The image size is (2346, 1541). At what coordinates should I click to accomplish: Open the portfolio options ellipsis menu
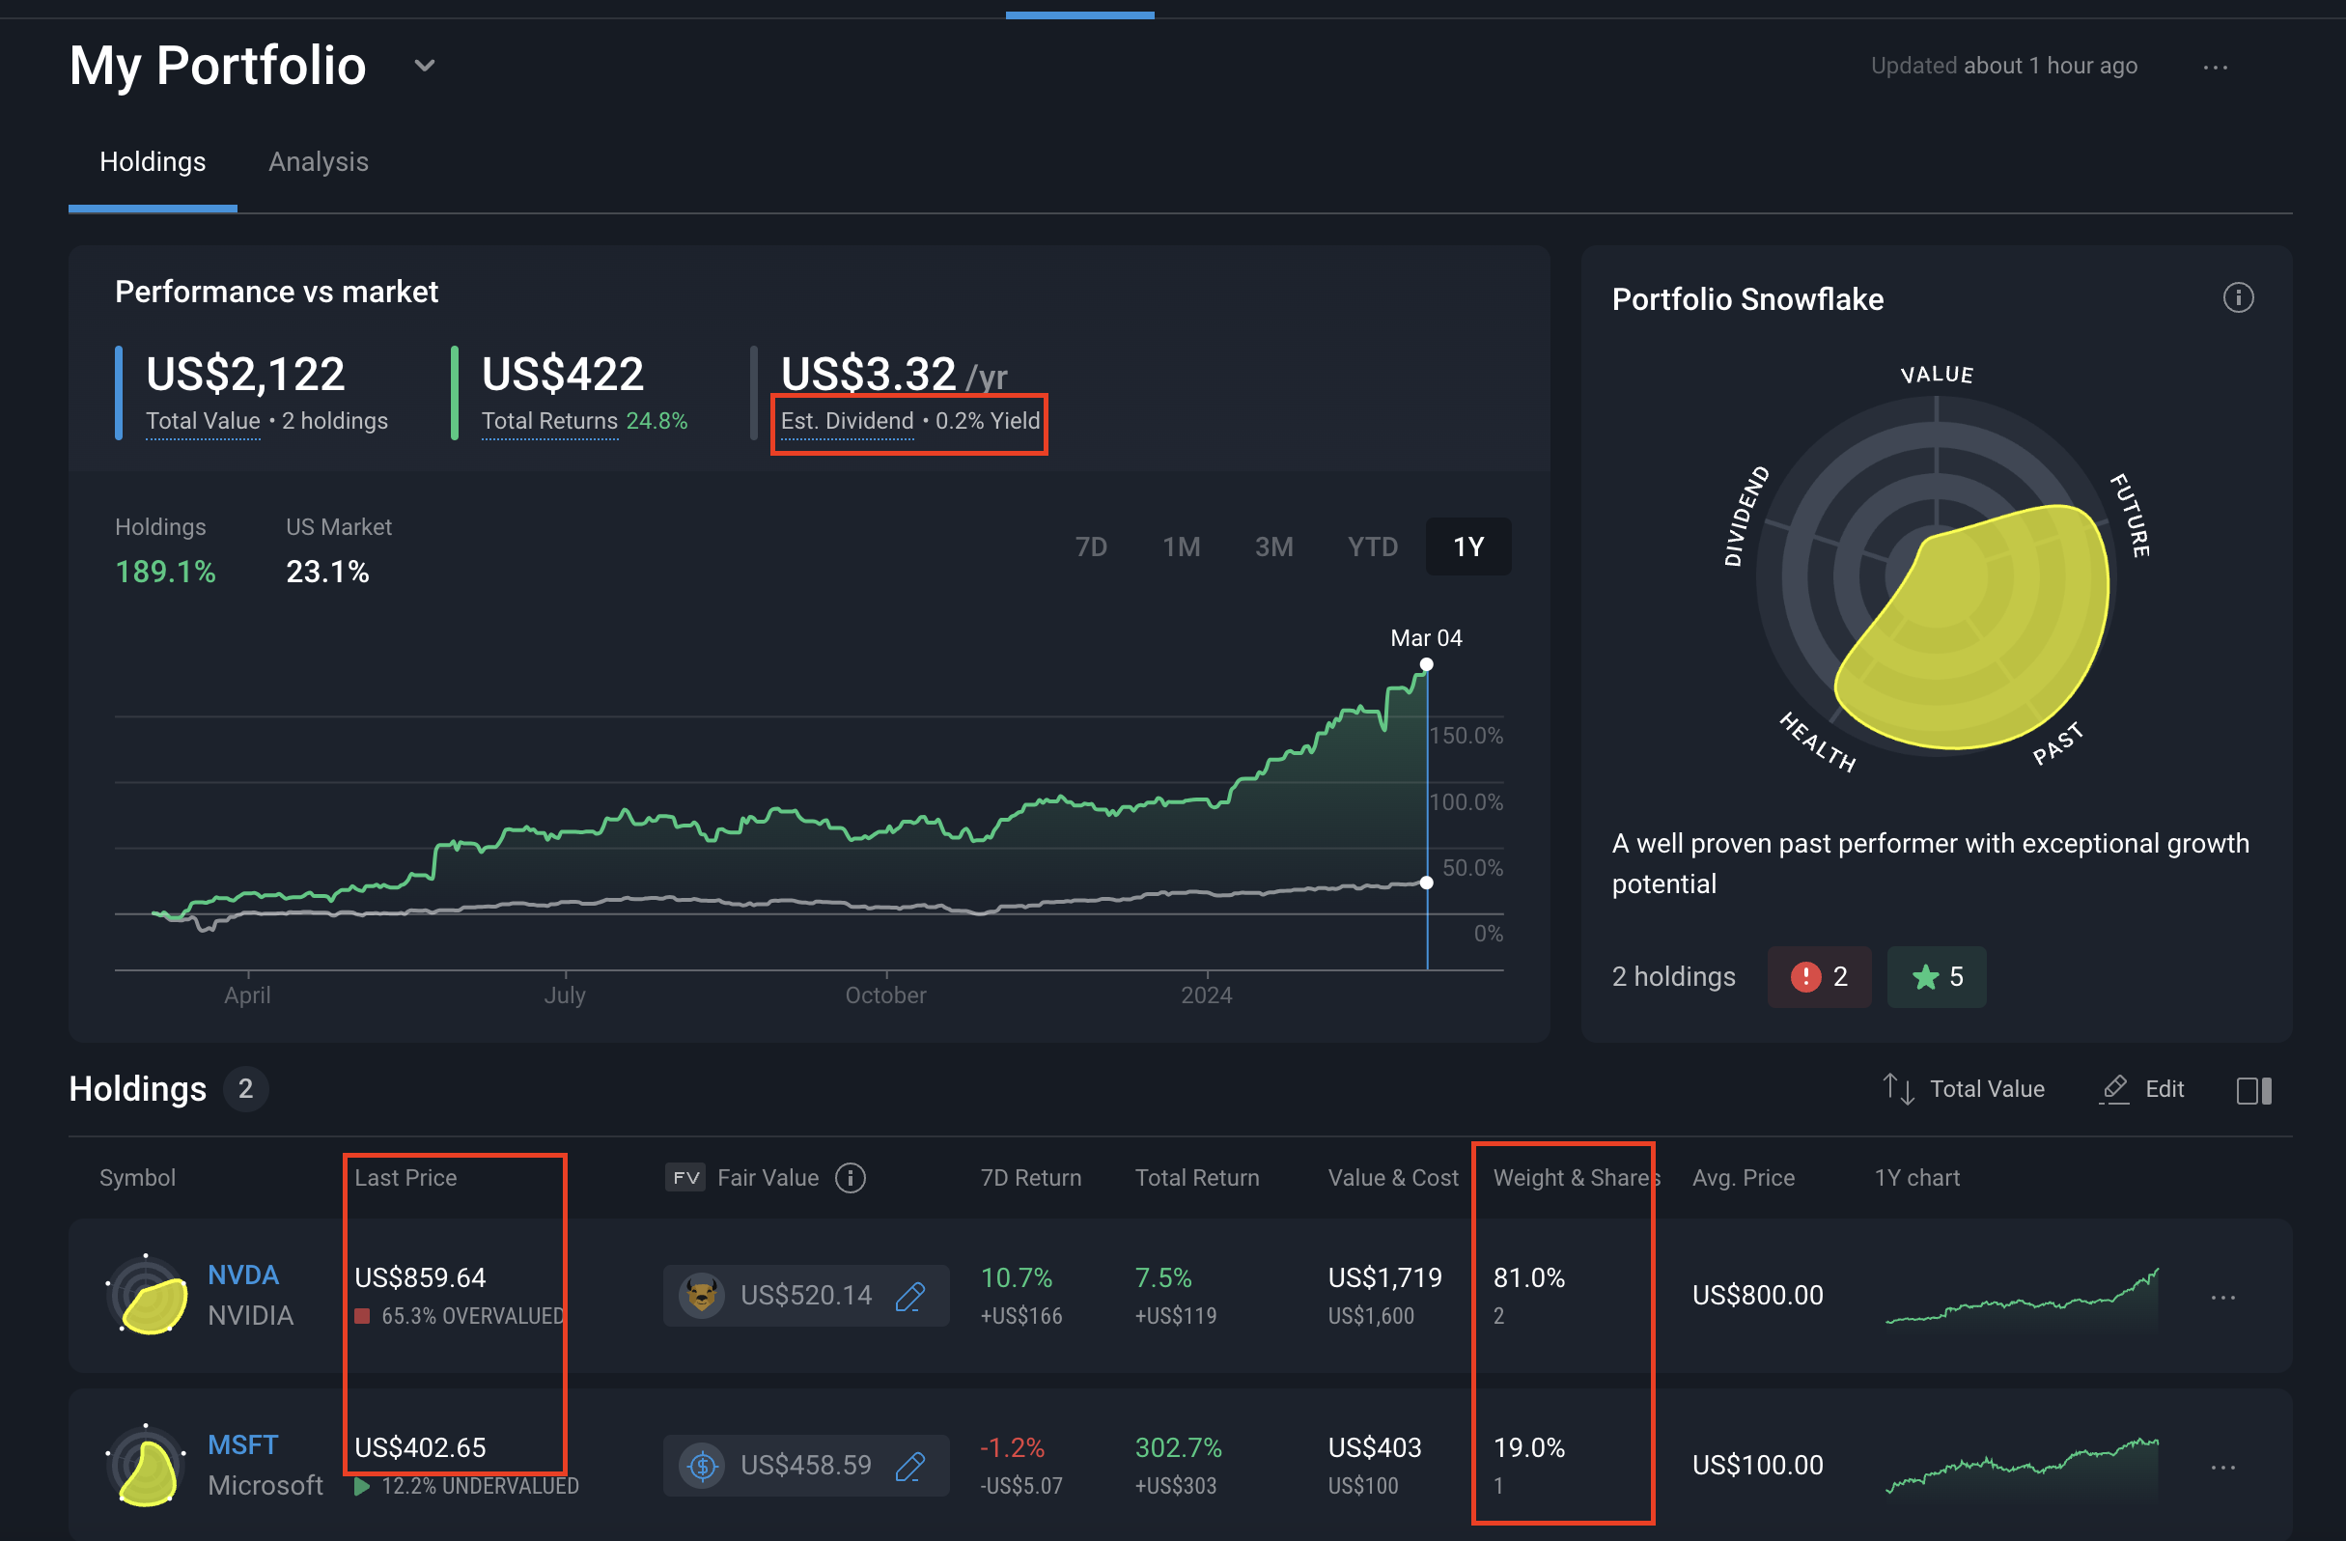click(x=2216, y=66)
